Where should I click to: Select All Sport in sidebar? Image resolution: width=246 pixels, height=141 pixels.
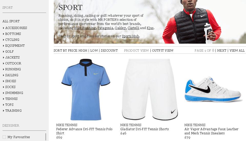pyautogui.click(x=11, y=21)
